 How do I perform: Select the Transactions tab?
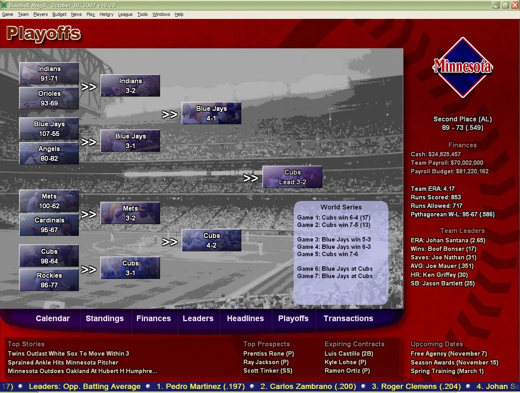[x=348, y=318]
